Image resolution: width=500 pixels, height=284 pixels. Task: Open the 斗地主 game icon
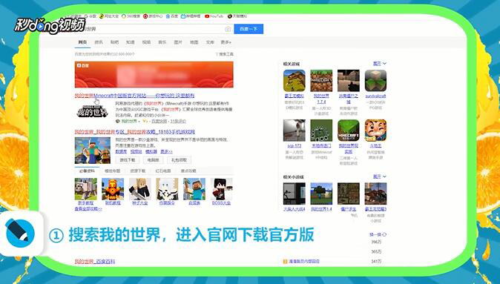point(375,131)
